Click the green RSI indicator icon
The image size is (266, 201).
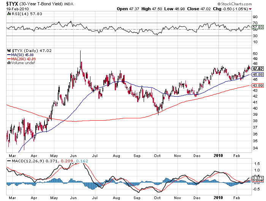(9, 14)
